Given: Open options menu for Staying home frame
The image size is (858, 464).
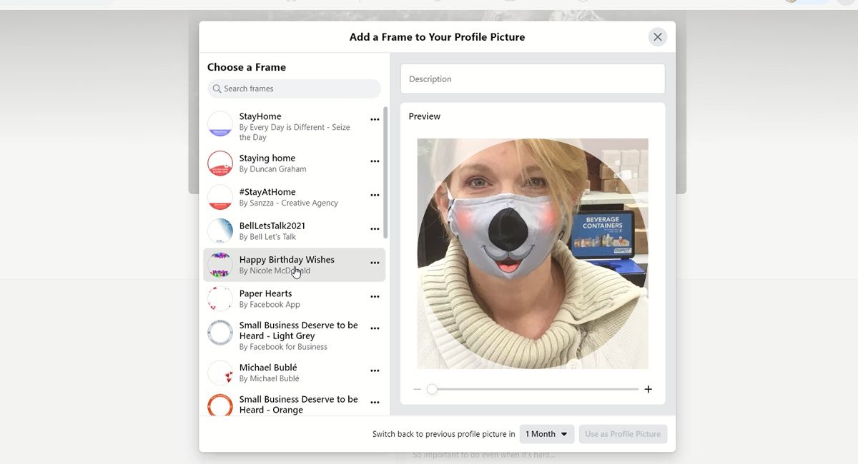Looking at the screenshot, I should point(375,161).
